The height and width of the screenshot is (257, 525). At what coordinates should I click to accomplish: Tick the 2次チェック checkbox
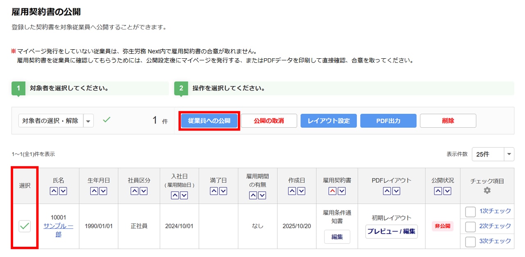(470, 226)
